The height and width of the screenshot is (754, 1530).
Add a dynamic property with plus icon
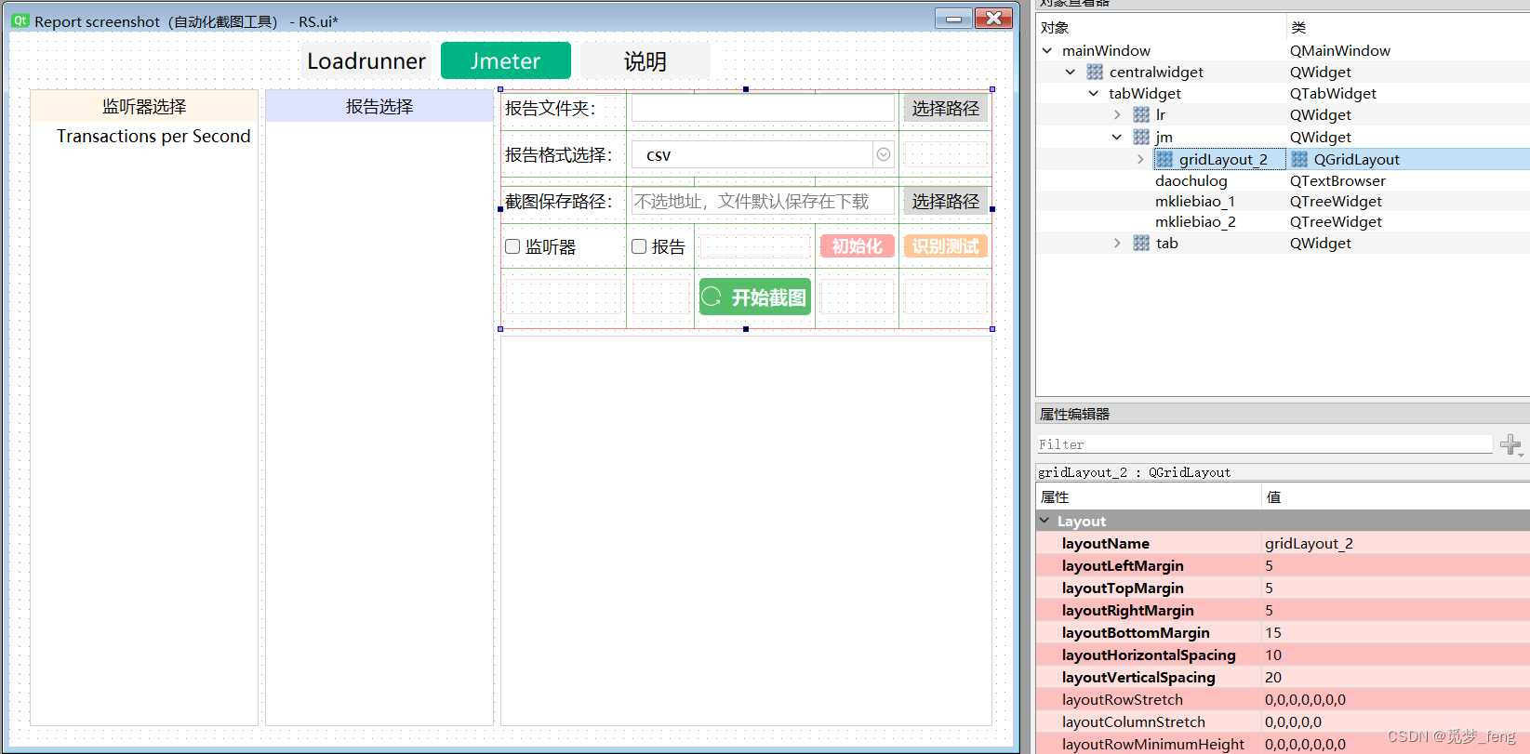(1511, 444)
